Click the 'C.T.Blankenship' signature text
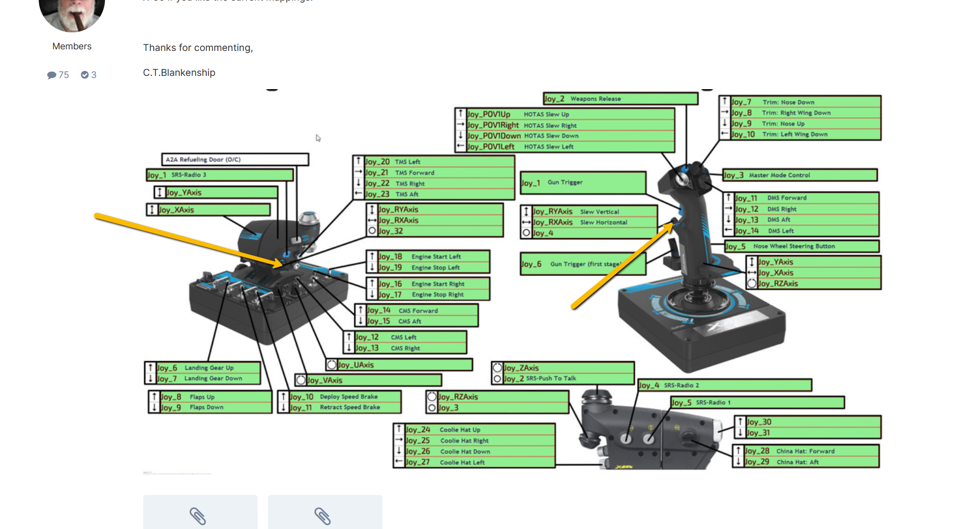The height and width of the screenshot is (529, 953). pos(179,73)
